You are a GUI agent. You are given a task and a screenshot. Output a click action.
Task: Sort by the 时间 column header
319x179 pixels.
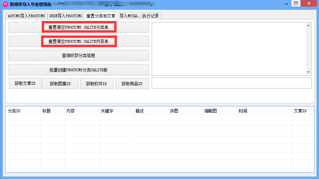264,111
